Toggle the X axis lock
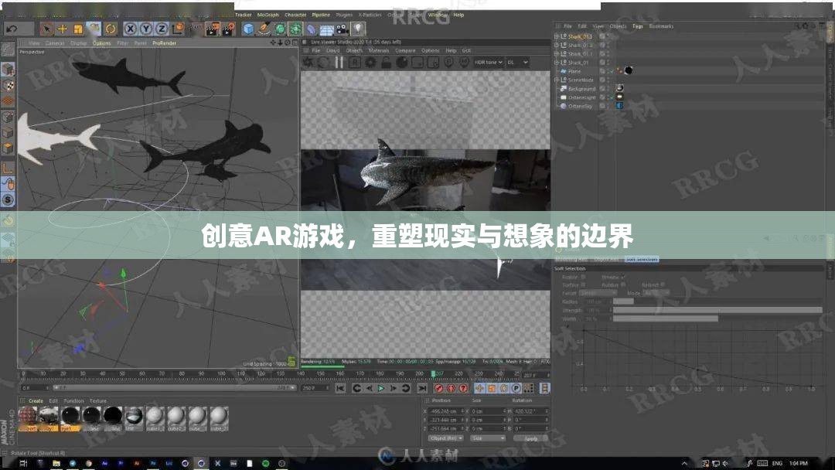The height and width of the screenshot is (470, 835). [131, 29]
